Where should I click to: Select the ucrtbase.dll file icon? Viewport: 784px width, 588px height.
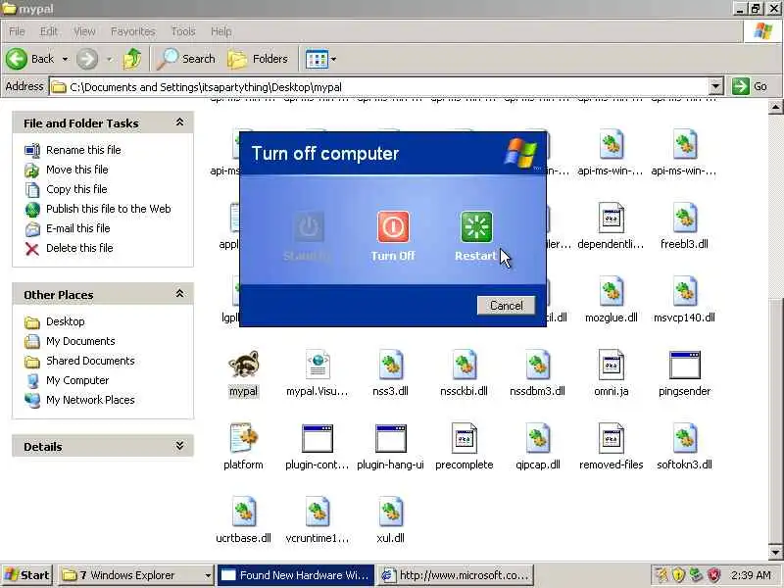(243, 512)
